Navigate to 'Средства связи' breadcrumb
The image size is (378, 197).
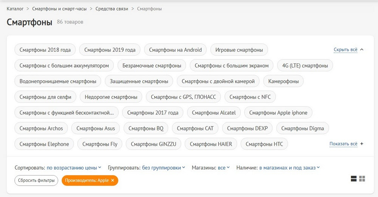click(112, 8)
